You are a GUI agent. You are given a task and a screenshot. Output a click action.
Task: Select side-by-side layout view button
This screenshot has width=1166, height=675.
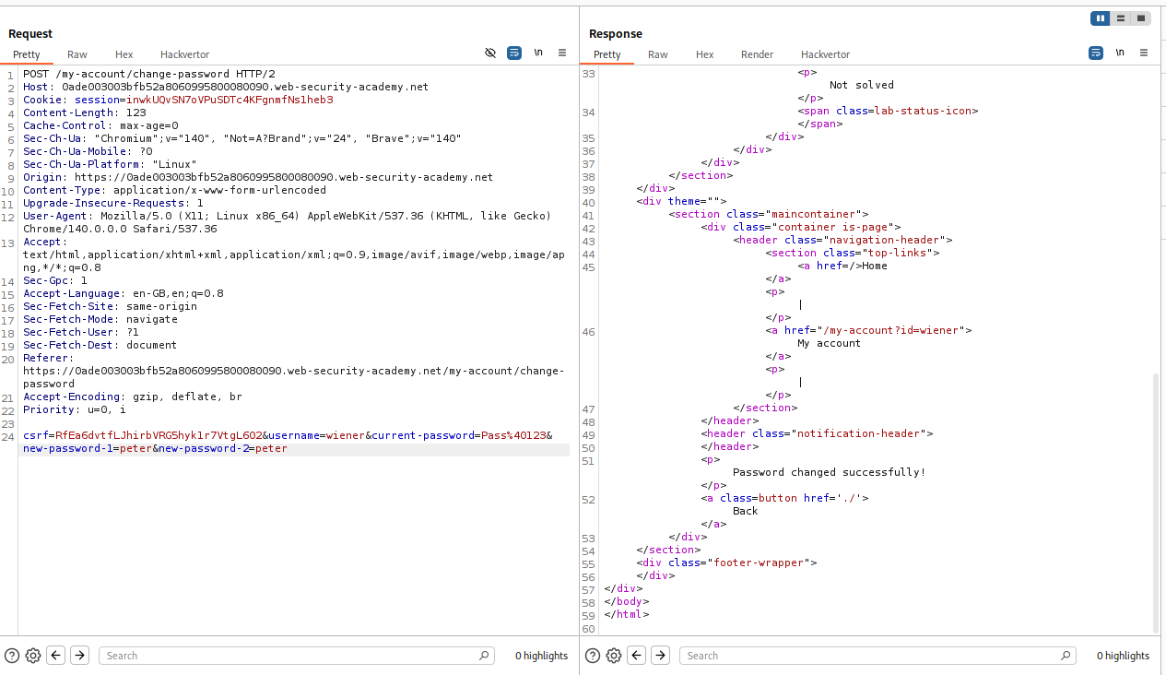click(x=1100, y=18)
